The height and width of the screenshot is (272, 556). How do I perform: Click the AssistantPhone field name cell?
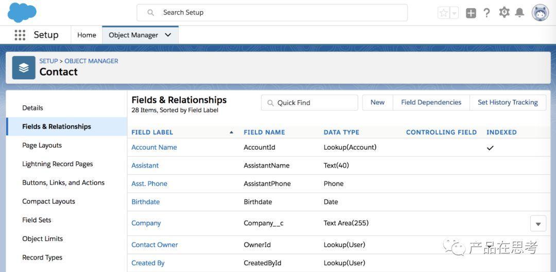(267, 184)
